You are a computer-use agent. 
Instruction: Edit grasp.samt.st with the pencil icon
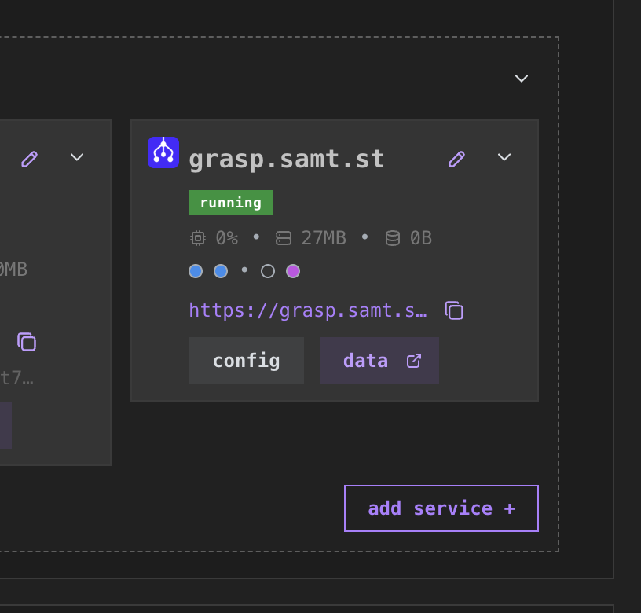(x=456, y=159)
